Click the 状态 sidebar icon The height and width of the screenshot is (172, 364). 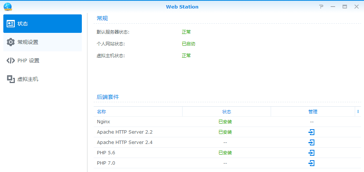pyautogui.click(x=11, y=24)
